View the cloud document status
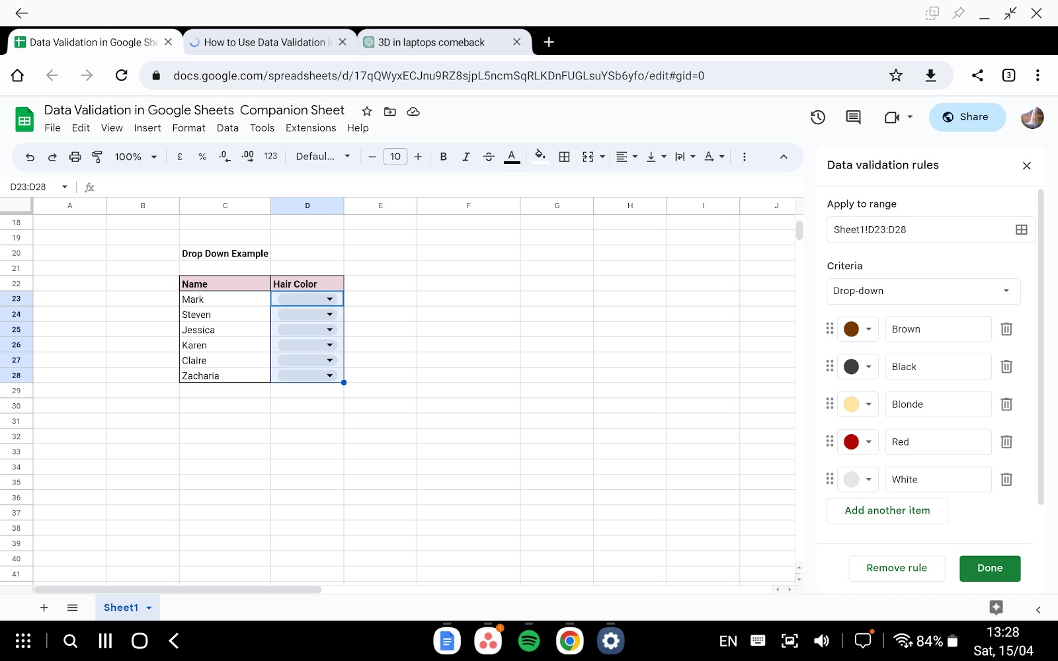 coord(413,111)
